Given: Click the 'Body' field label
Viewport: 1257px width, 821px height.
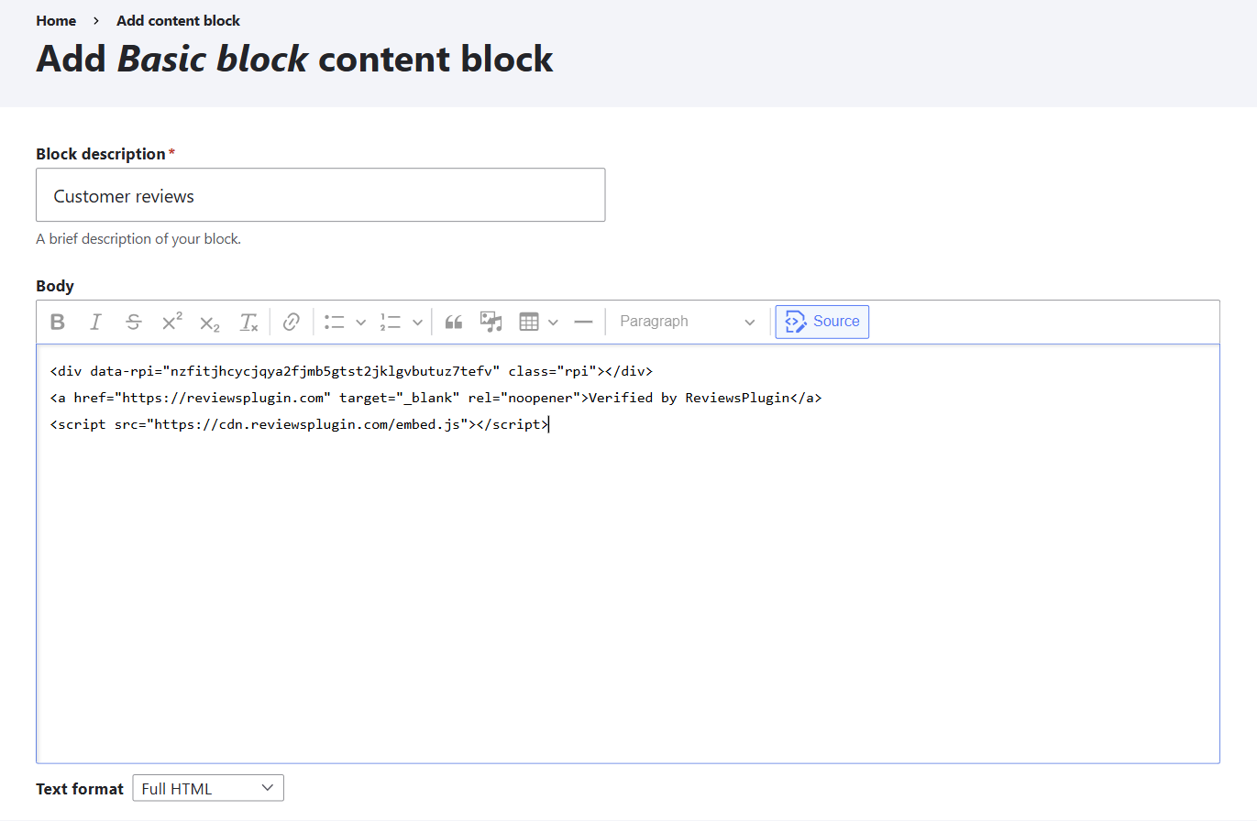Looking at the screenshot, I should pyautogui.click(x=55, y=286).
